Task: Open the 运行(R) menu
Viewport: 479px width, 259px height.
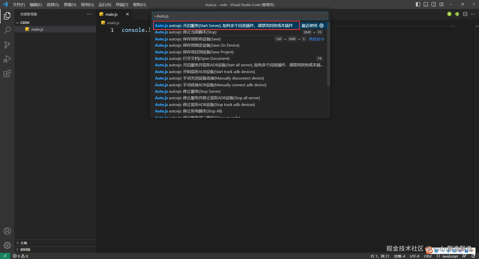Action: click(105, 5)
